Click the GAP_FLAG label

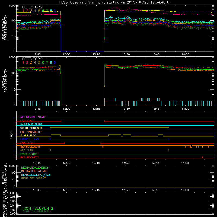[x=27, y=121]
